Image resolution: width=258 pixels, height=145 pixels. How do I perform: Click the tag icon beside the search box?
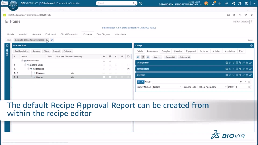point(141,3)
